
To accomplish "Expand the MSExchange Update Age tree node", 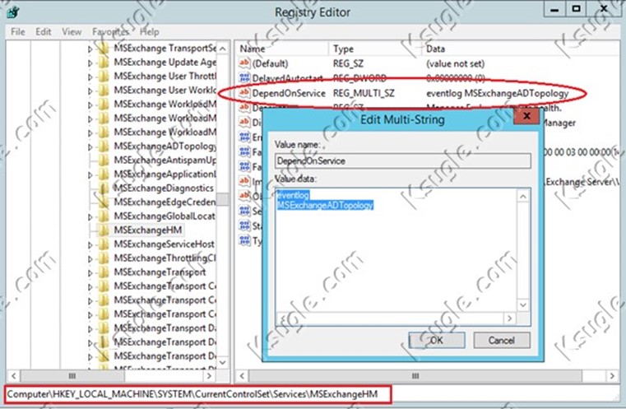I will [x=90, y=63].
